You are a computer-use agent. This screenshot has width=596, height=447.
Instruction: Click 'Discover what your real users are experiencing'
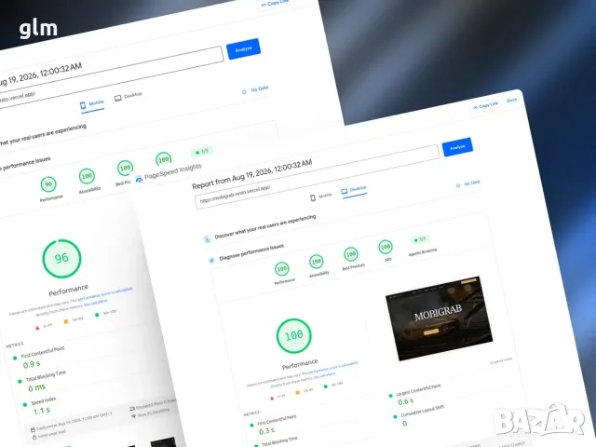[x=264, y=227]
